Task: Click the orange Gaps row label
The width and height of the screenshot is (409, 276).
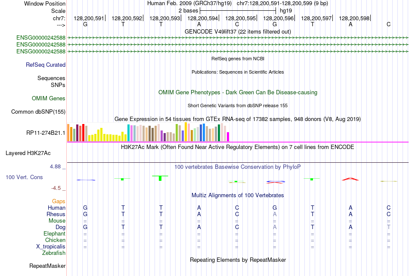Action: 59,201
